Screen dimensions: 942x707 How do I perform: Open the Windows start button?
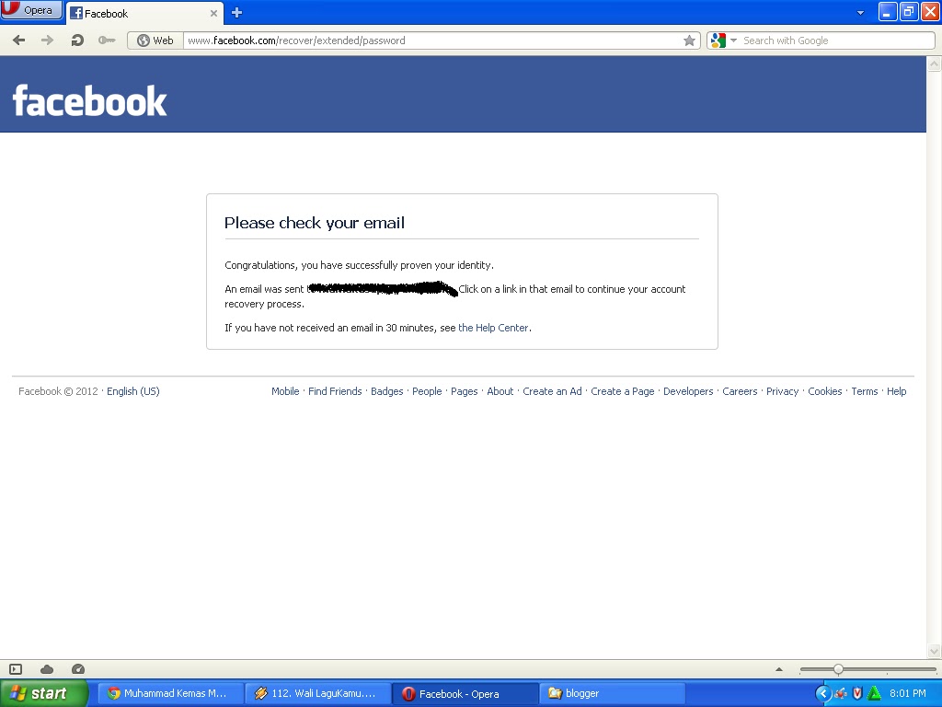(44, 693)
